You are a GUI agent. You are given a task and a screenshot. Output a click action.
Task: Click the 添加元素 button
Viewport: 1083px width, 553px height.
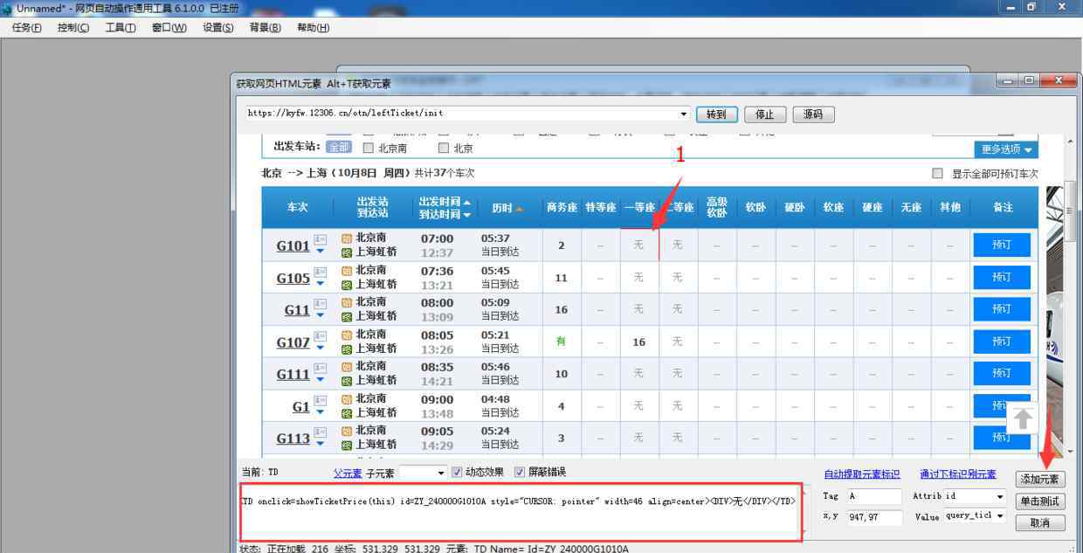pos(1040,479)
